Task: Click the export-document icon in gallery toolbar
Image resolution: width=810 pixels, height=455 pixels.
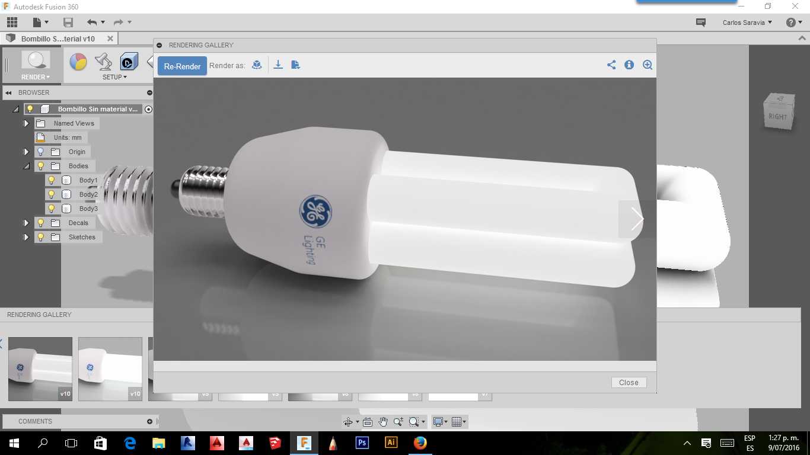Action: coord(295,65)
